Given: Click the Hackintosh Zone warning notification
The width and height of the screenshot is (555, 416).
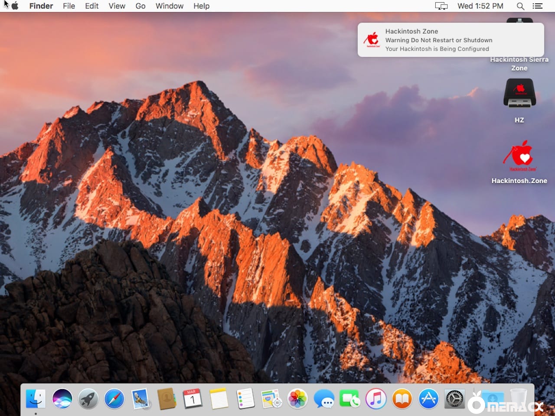Looking at the screenshot, I should [x=451, y=40].
